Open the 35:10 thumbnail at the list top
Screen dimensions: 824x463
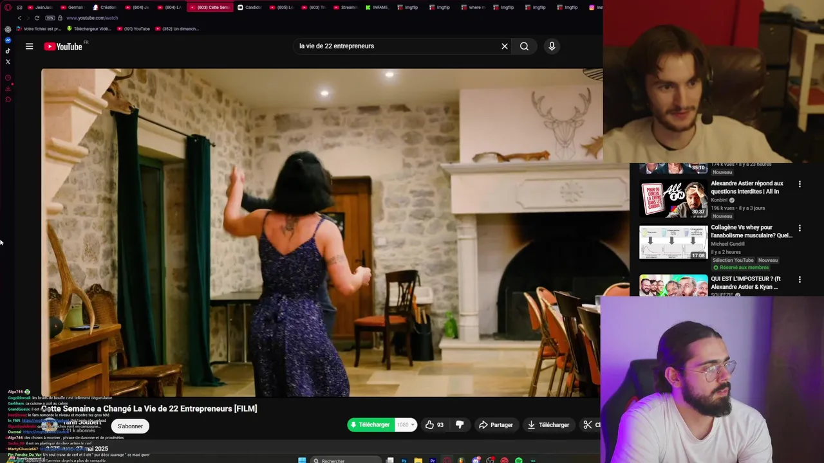click(673, 169)
